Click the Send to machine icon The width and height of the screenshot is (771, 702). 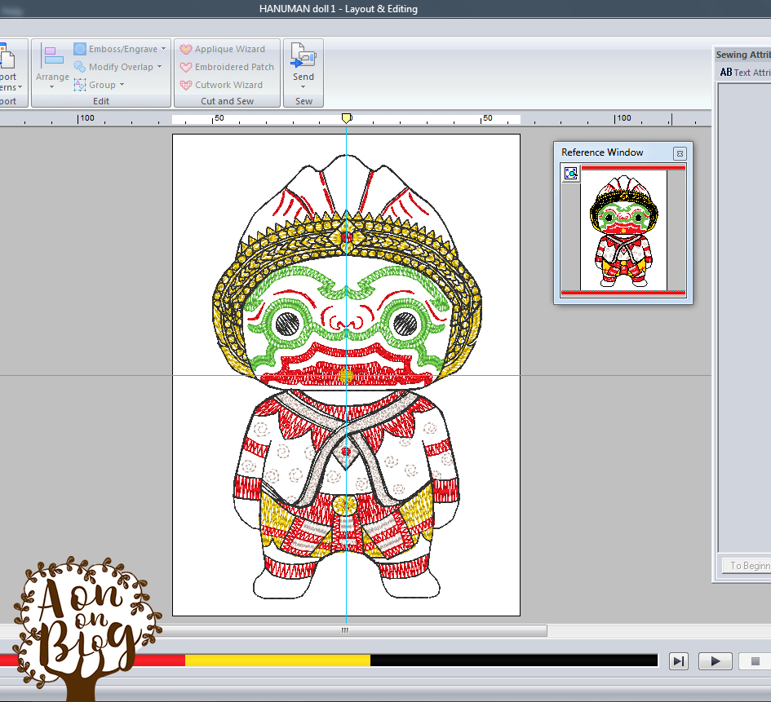pyautogui.click(x=303, y=55)
